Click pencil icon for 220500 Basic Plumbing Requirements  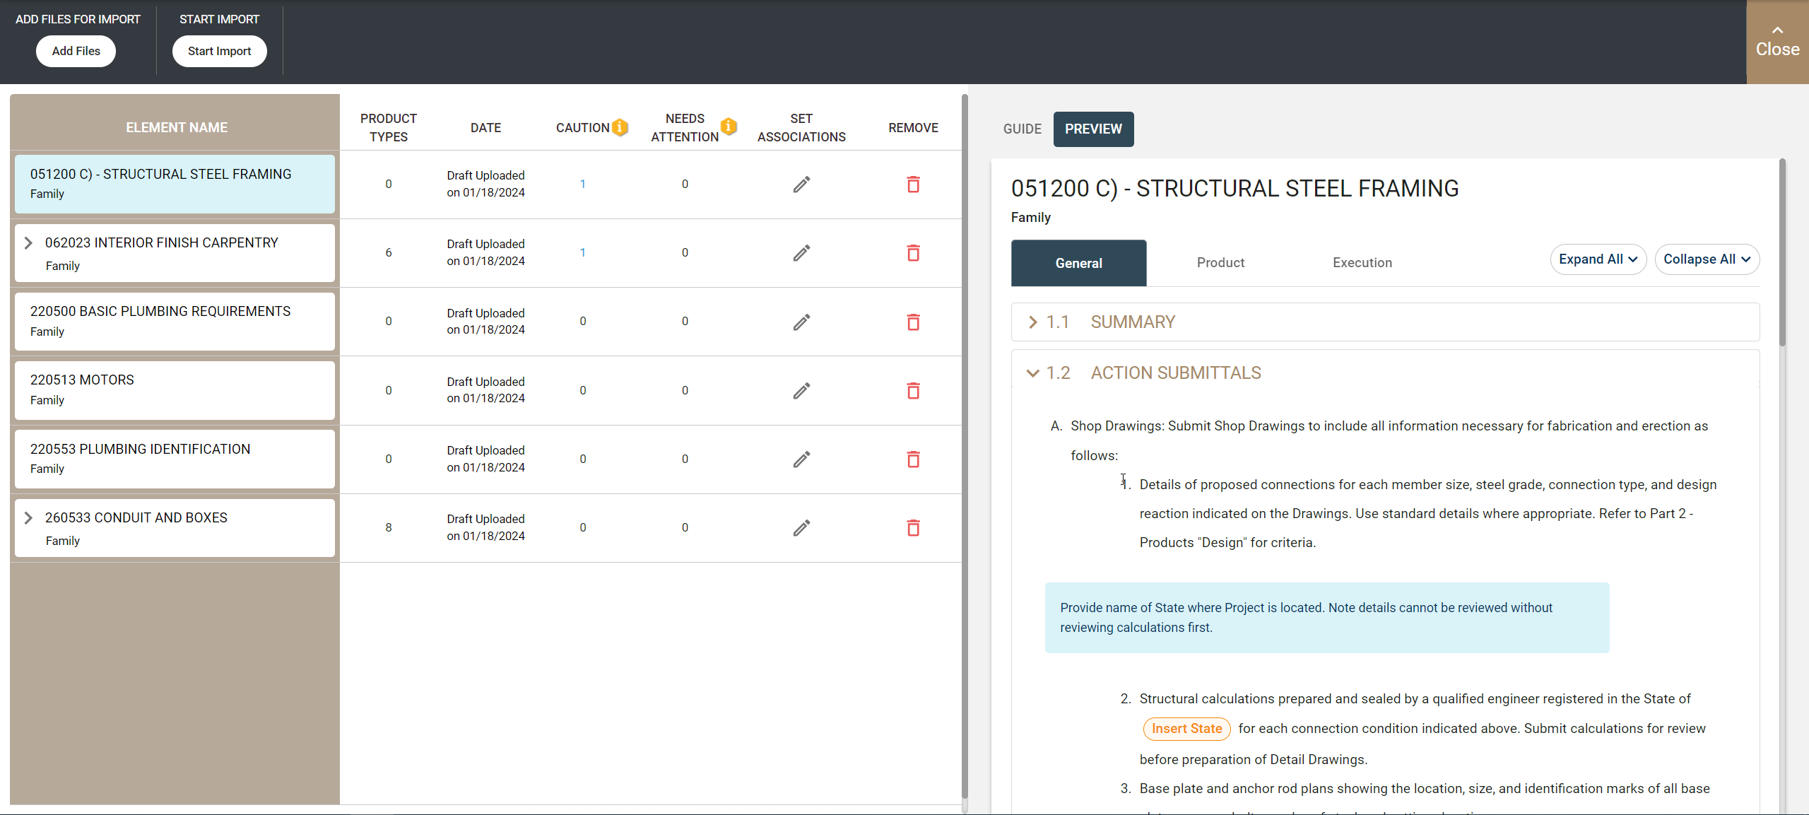pyautogui.click(x=801, y=322)
